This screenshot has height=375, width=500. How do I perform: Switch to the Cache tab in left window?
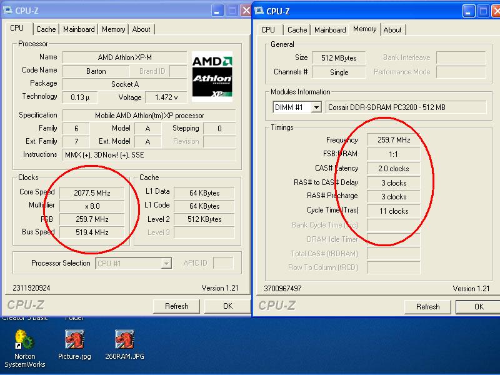[x=46, y=29]
